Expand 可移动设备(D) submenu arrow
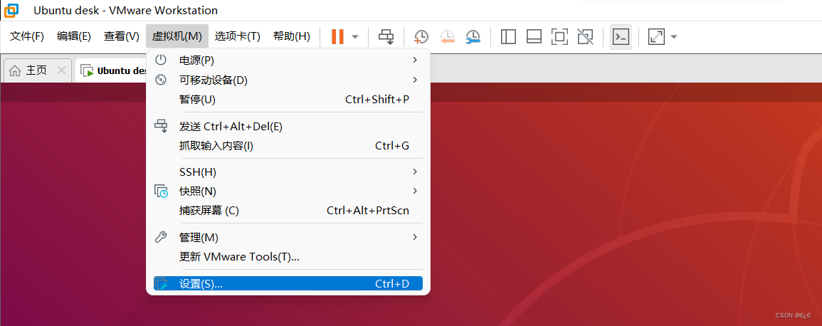 415,80
